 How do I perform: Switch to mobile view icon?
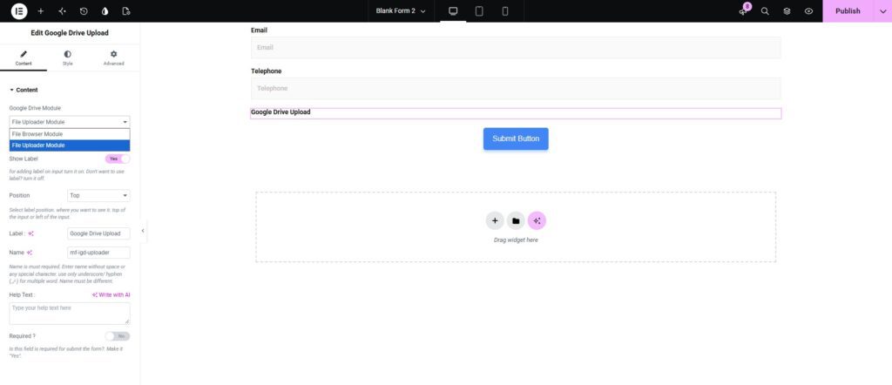click(x=504, y=10)
